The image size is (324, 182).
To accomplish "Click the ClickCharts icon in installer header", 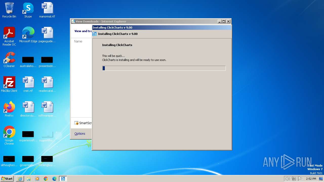I will pyautogui.click(x=95, y=34).
